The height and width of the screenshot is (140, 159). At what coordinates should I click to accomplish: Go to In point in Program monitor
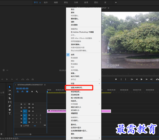[132, 79]
